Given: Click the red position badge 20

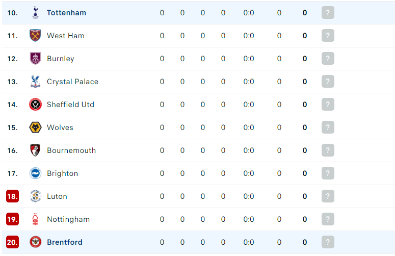Looking at the screenshot, I should [12, 242].
